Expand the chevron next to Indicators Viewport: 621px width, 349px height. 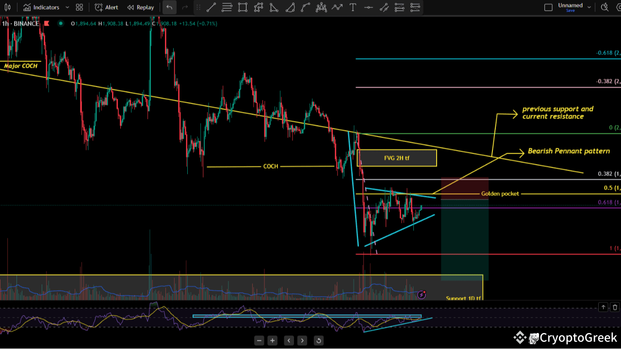click(67, 7)
